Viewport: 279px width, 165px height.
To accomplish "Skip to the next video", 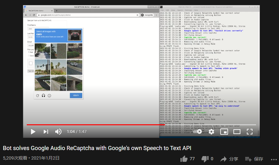I will (x=46, y=132).
